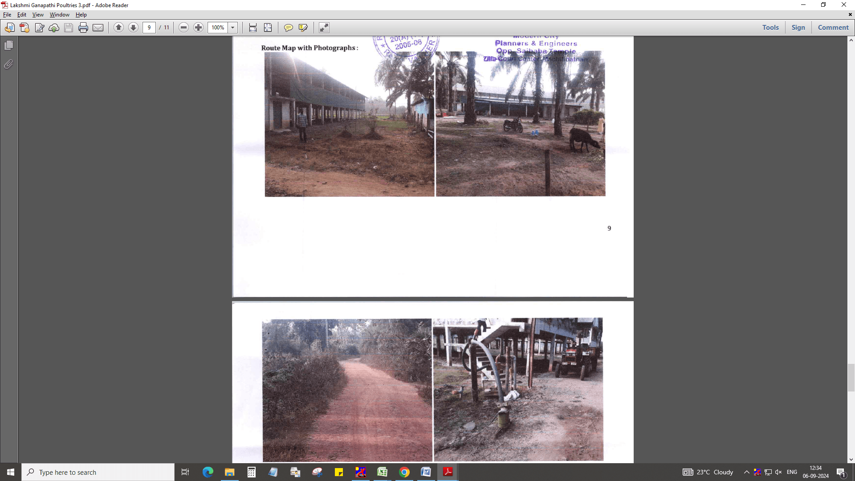Switch to read mode icon
This screenshot has width=855, height=481.
tap(324, 28)
